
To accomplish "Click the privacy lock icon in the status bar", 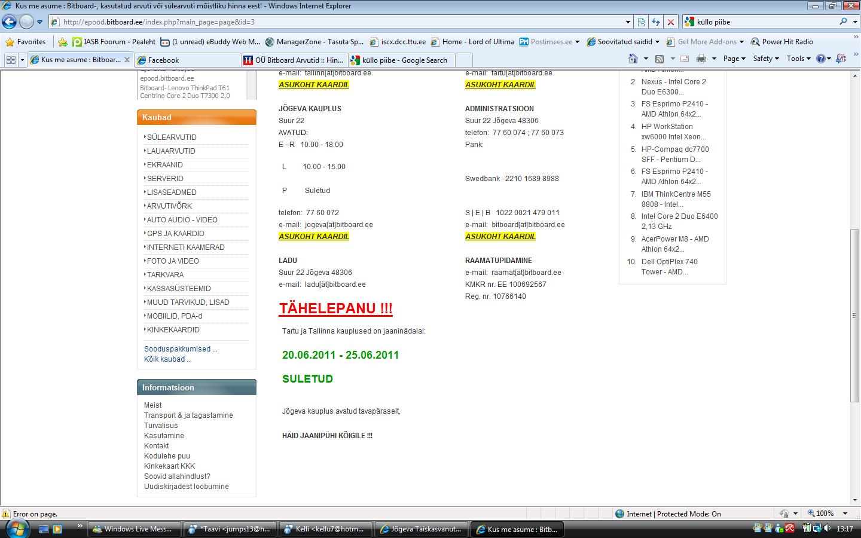I will coord(784,514).
